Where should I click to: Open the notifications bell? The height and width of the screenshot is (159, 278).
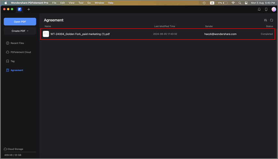pyautogui.click(x=259, y=9)
